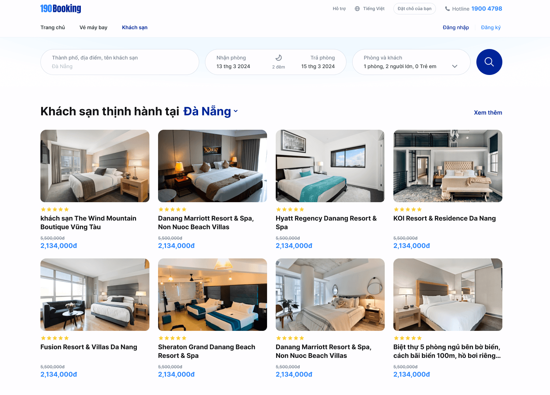Viewport: 550px width, 395px height.
Task: Click the phone icon beside Hotline
Action: (x=448, y=9)
